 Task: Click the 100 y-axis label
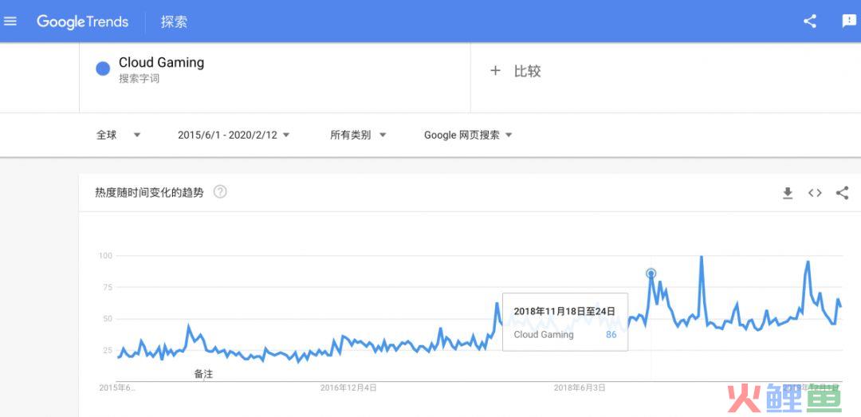click(x=105, y=255)
